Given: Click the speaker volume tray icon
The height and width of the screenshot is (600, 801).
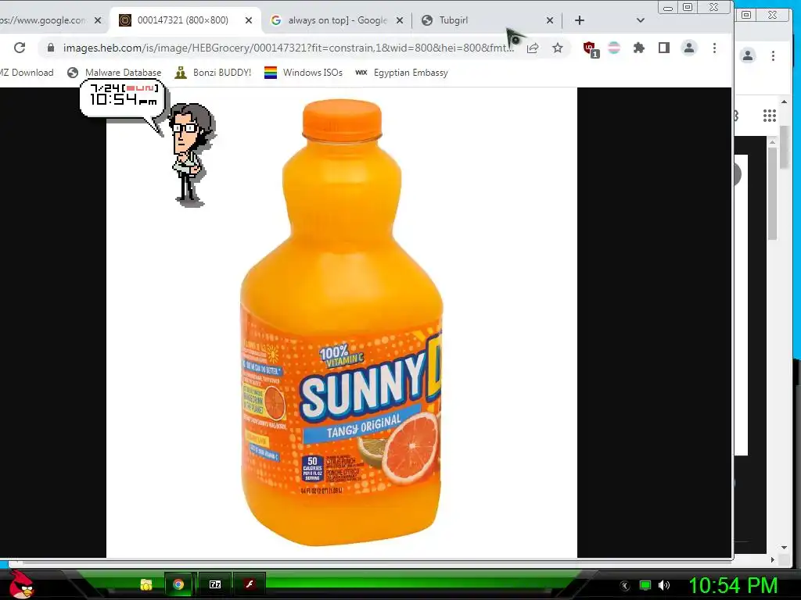Looking at the screenshot, I should click(x=663, y=585).
